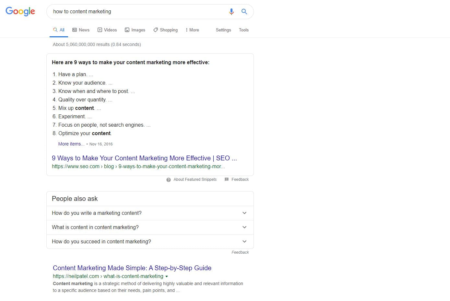This screenshot has width=450, height=301.
Task: Switch to the News tab
Action: 81,30
